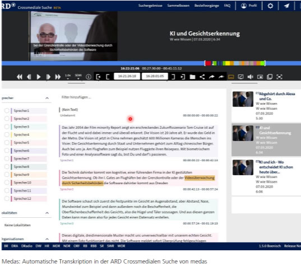Collapse the Sprecher filter section
The height and width of the screenshot is (271, 301).
tap(47, 98)
